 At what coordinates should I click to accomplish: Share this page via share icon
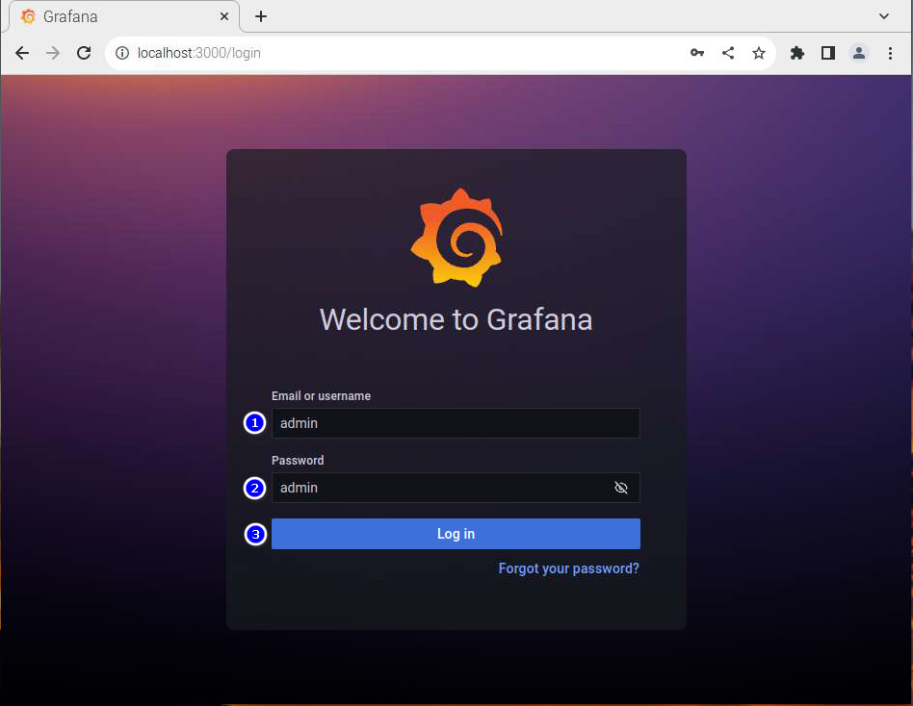(x=728, y=53)
